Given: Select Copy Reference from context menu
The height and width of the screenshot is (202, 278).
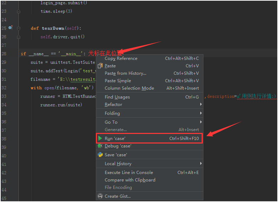Looking at the screenshot, I should click(x=121, y=58).
